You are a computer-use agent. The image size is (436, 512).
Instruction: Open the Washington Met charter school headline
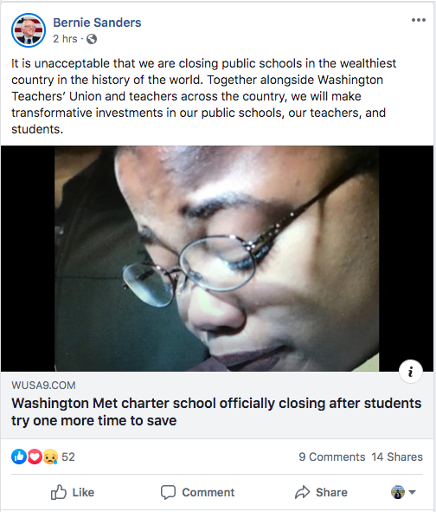[216, 412]
